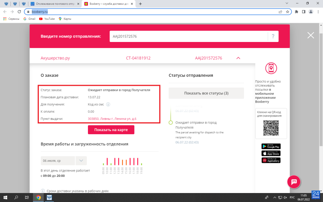This screenshot has height=202, width=323.
Task: Share this page via address bar icon
Action: (280, 12)
